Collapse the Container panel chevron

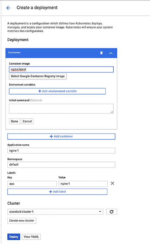(111, 53)
